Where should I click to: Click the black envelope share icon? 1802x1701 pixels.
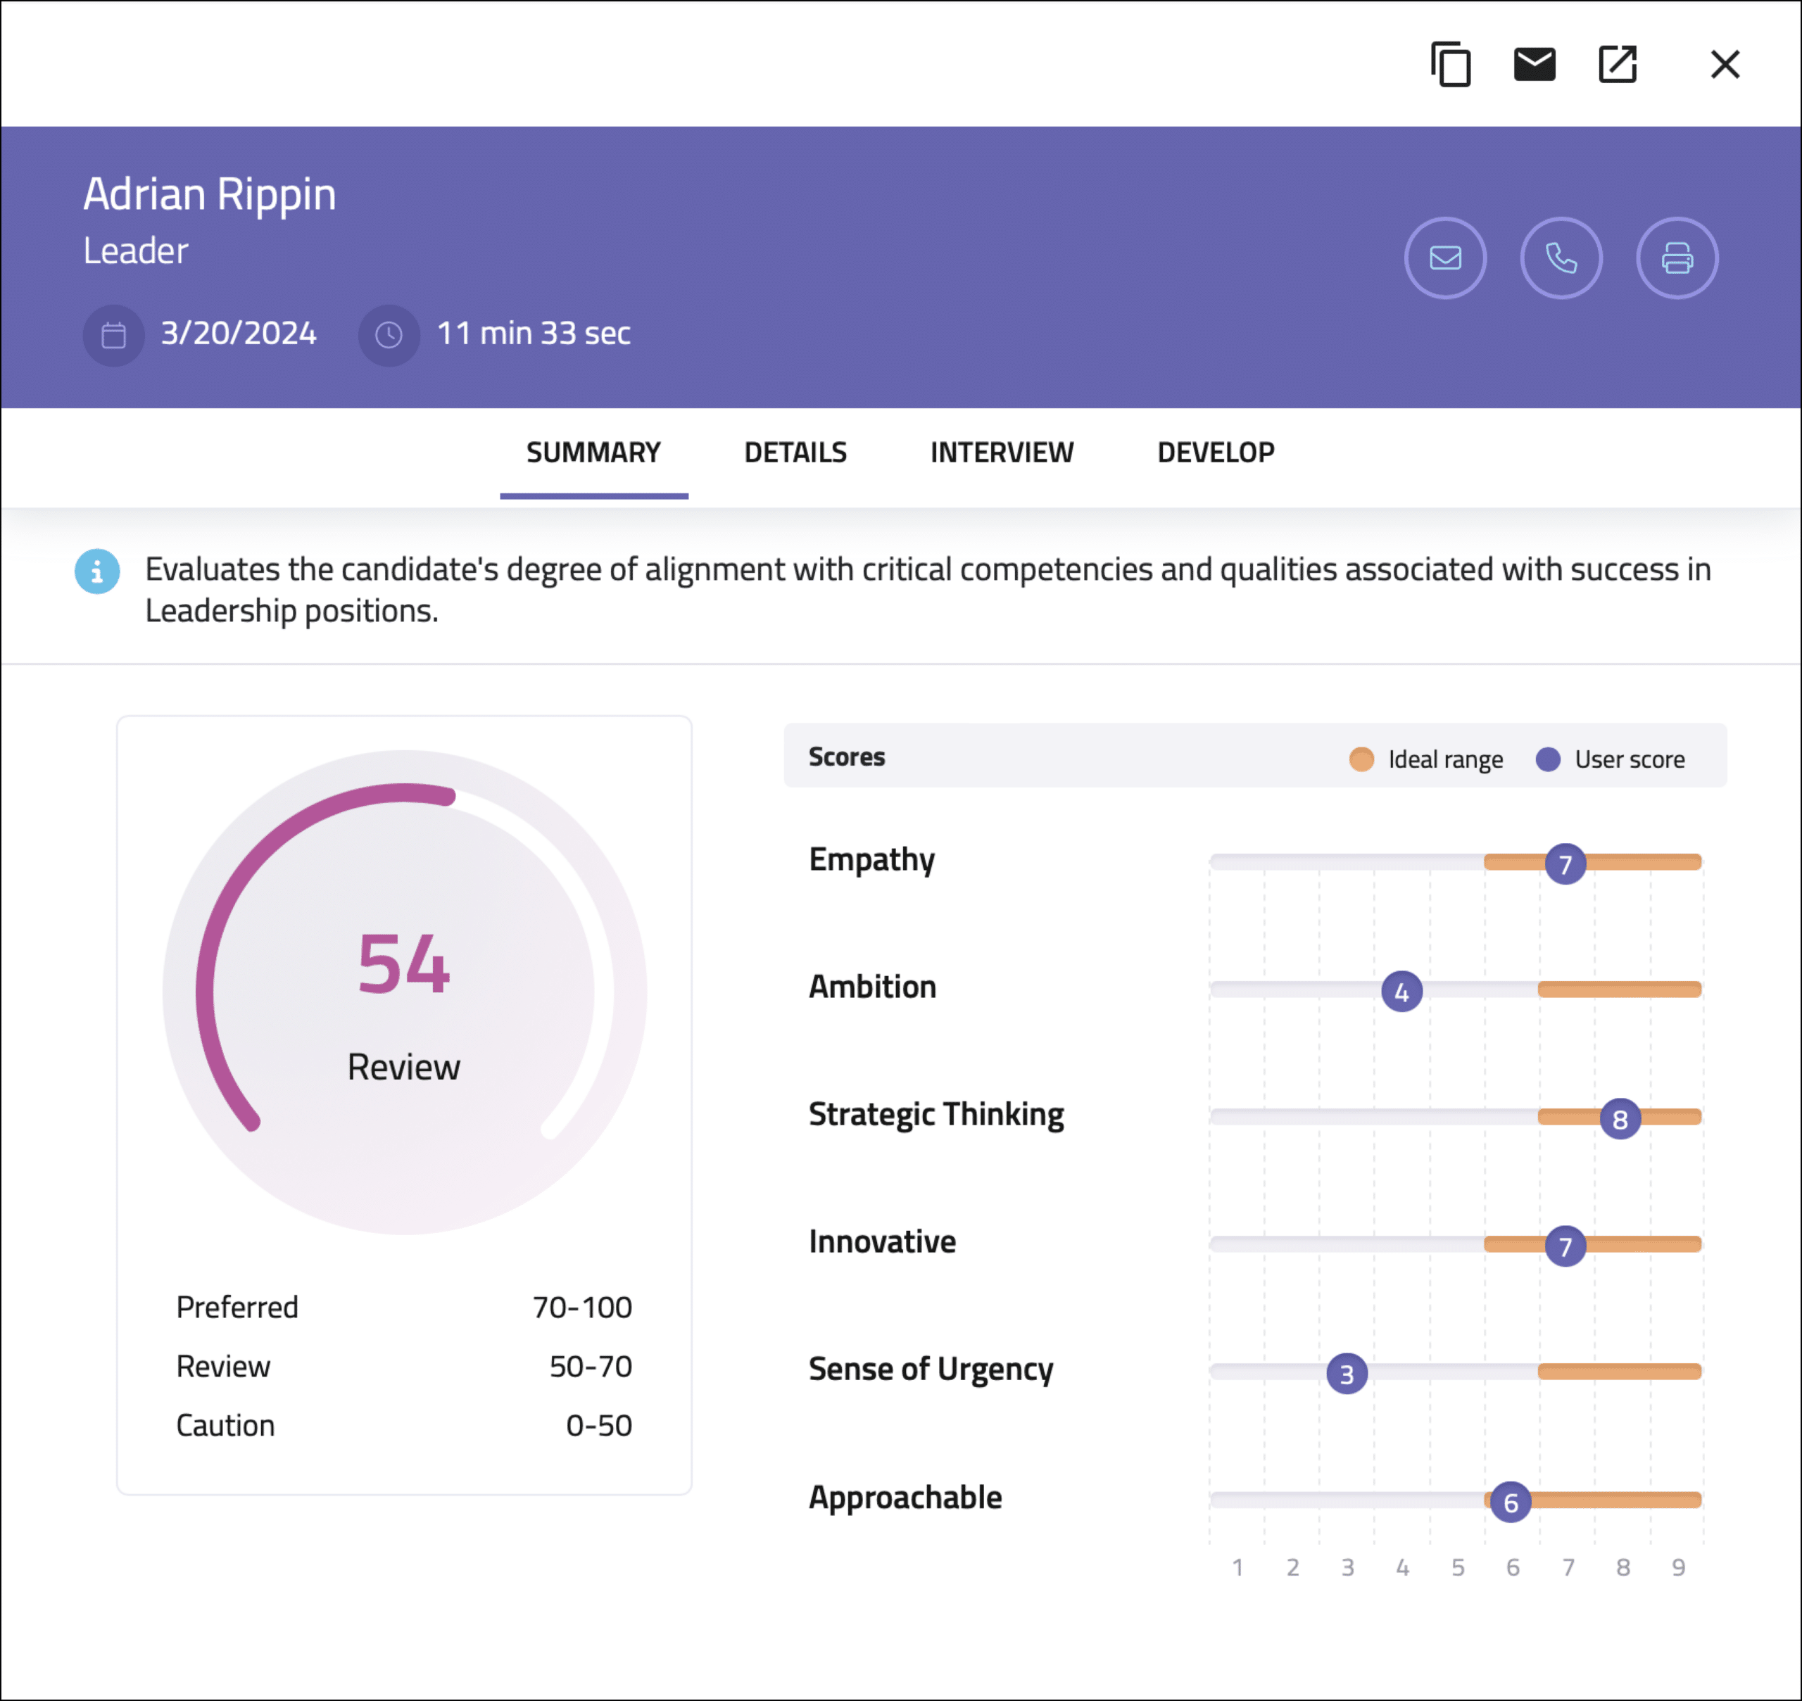pyautogui.click(x=1535, y=64)
